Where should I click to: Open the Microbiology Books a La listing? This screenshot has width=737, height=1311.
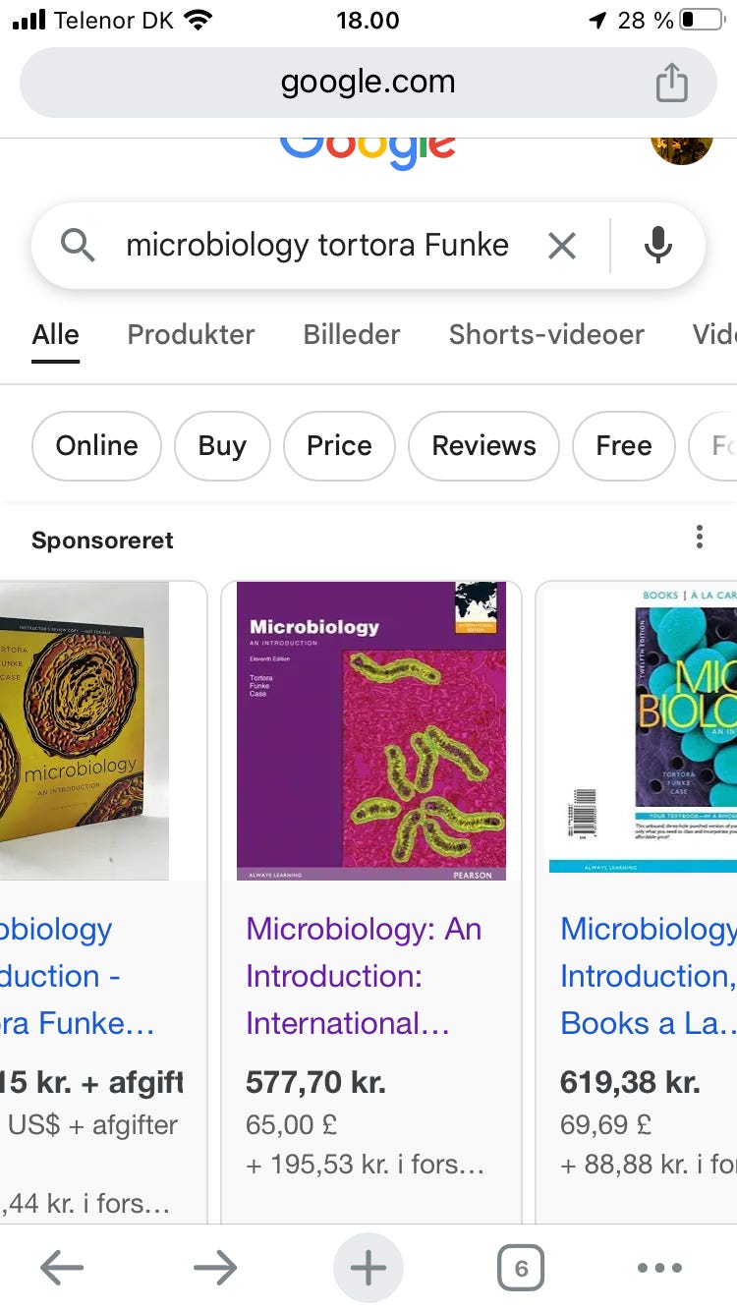tap(647, 976)
